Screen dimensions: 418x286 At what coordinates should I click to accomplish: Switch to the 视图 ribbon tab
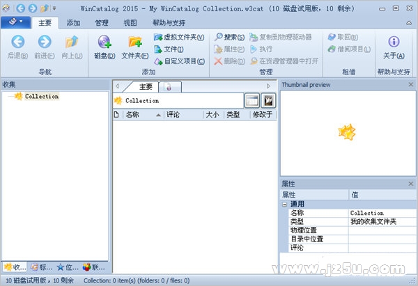click(130, 23)
